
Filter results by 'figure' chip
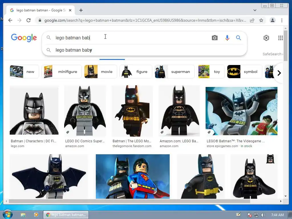136,72
